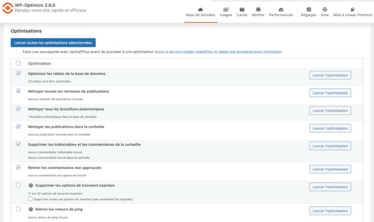The image size is (374, 222).
Task: Open the Cache tab icon
Action: pos(242,9)
